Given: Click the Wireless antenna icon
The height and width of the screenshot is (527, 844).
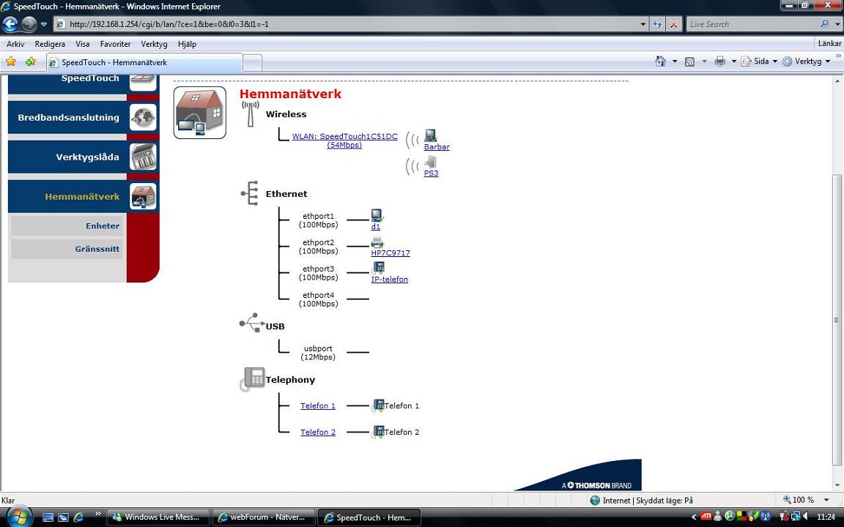Looking at the screenshot, I should coord(251,113).
